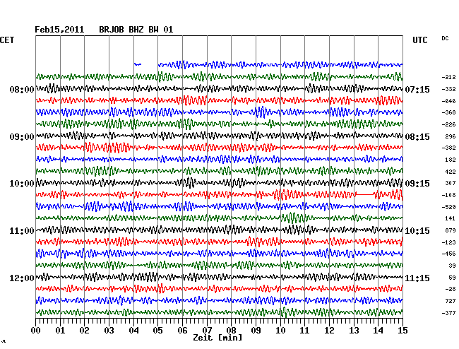Select the 09:15 UTC time label
The image size is (459, 349).
[x=417, y=184]
